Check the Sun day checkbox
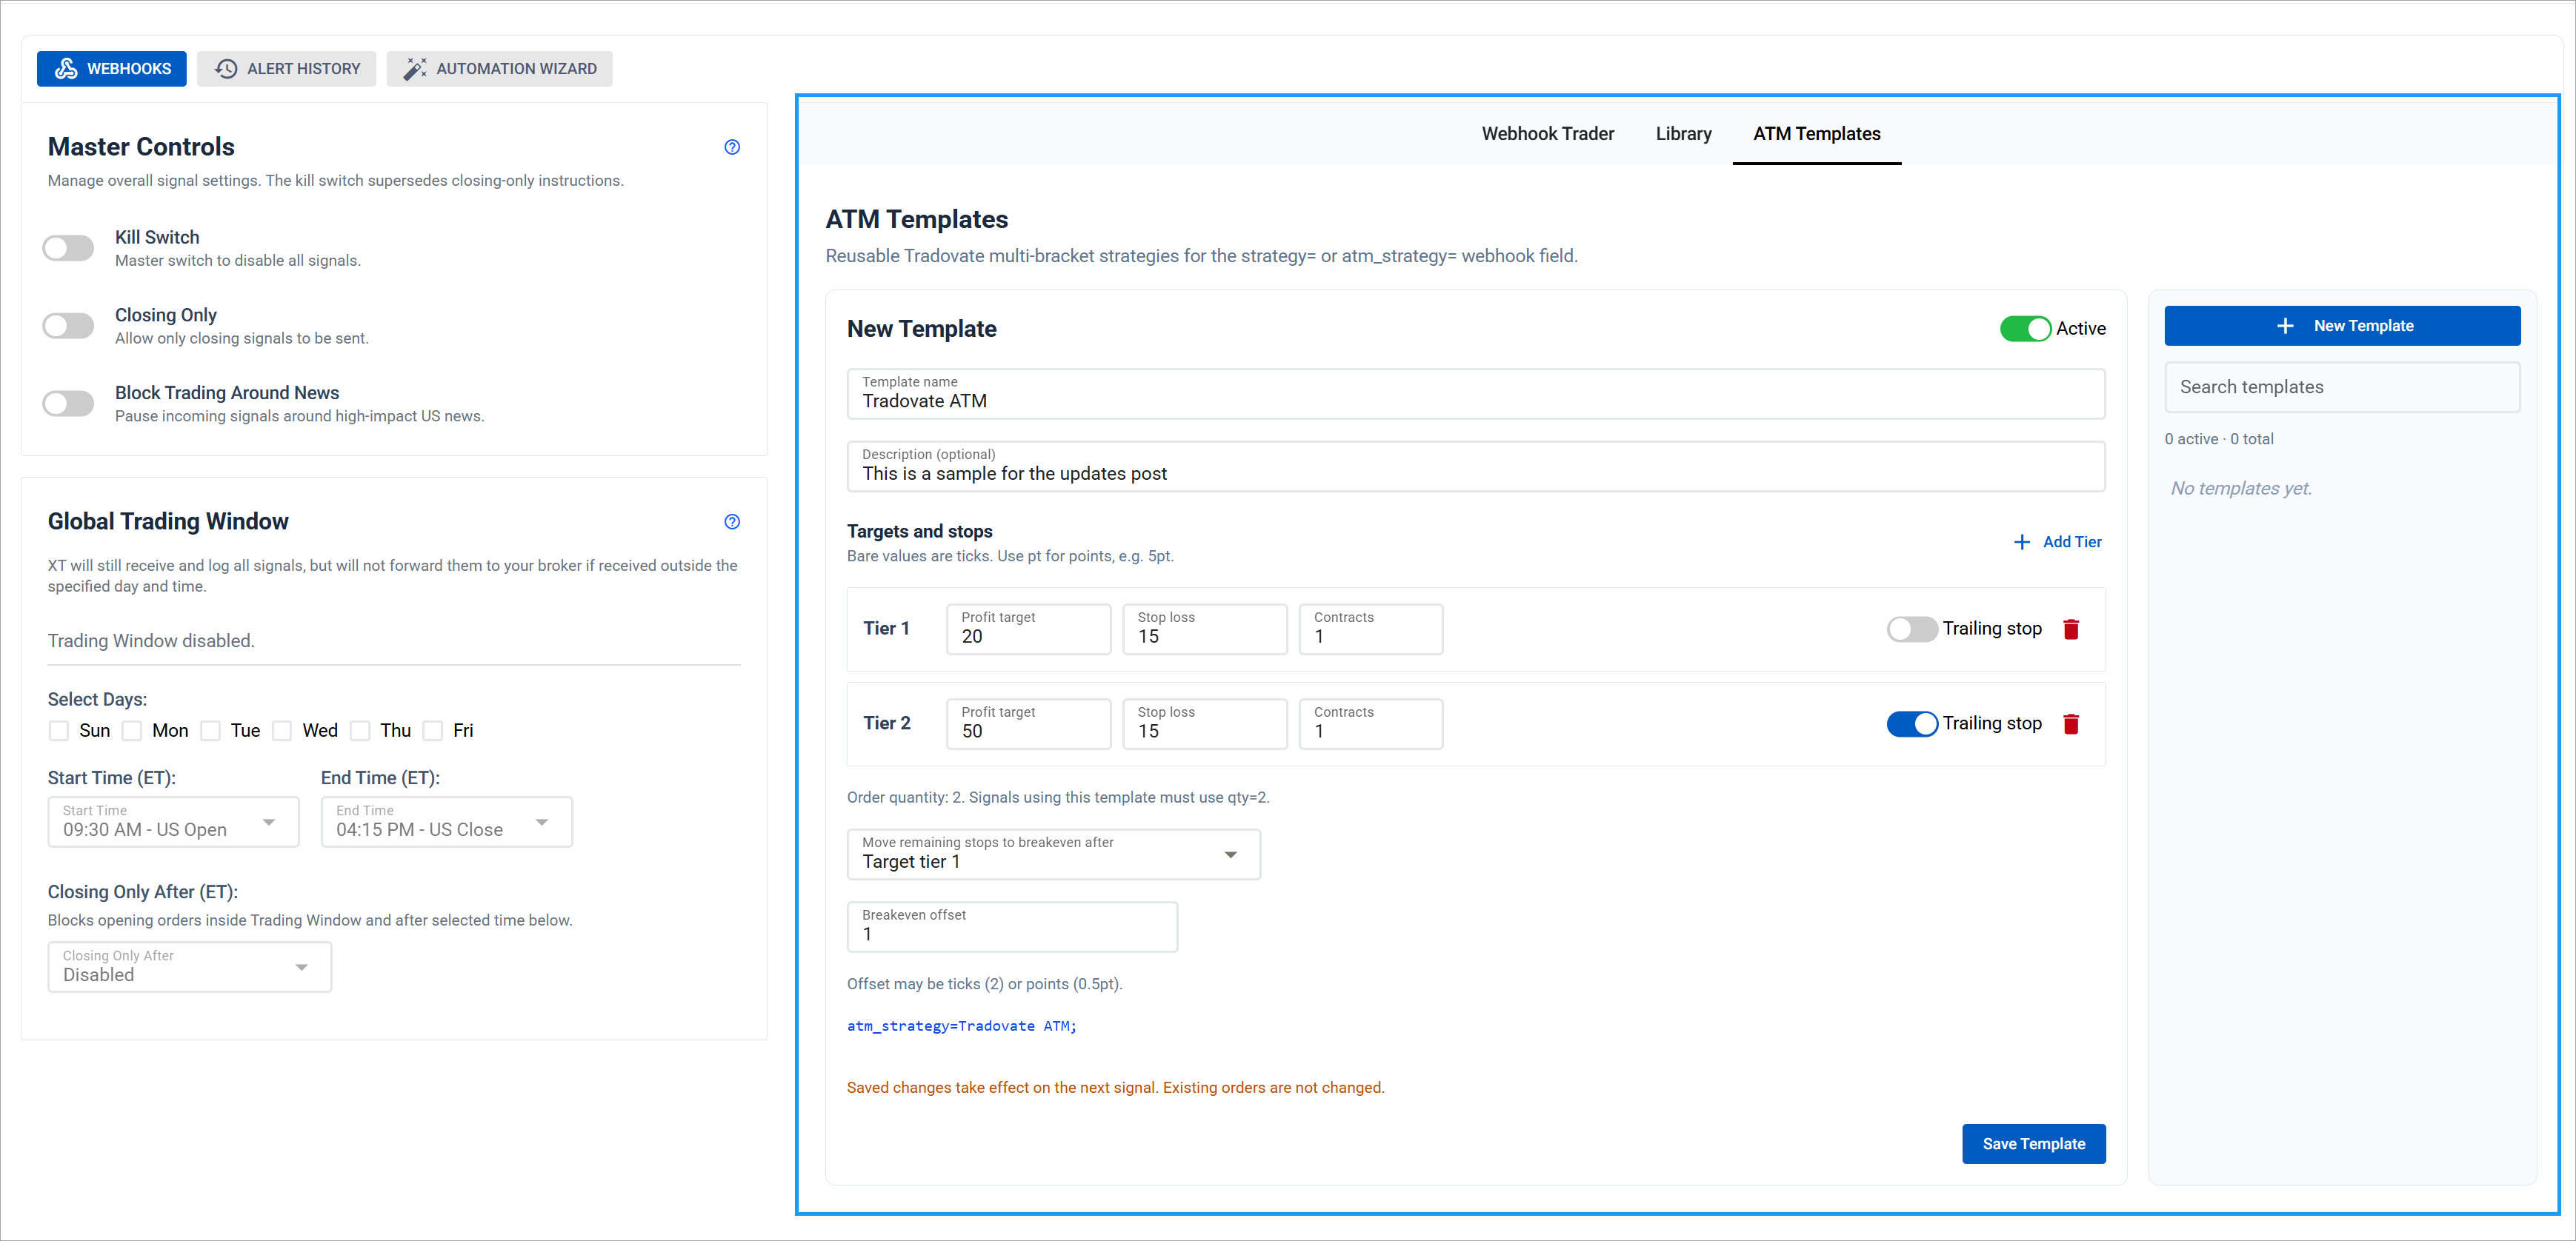The height and width of the screenshot is (1241, 2576). pyautogui.click(x=59, y=730)
